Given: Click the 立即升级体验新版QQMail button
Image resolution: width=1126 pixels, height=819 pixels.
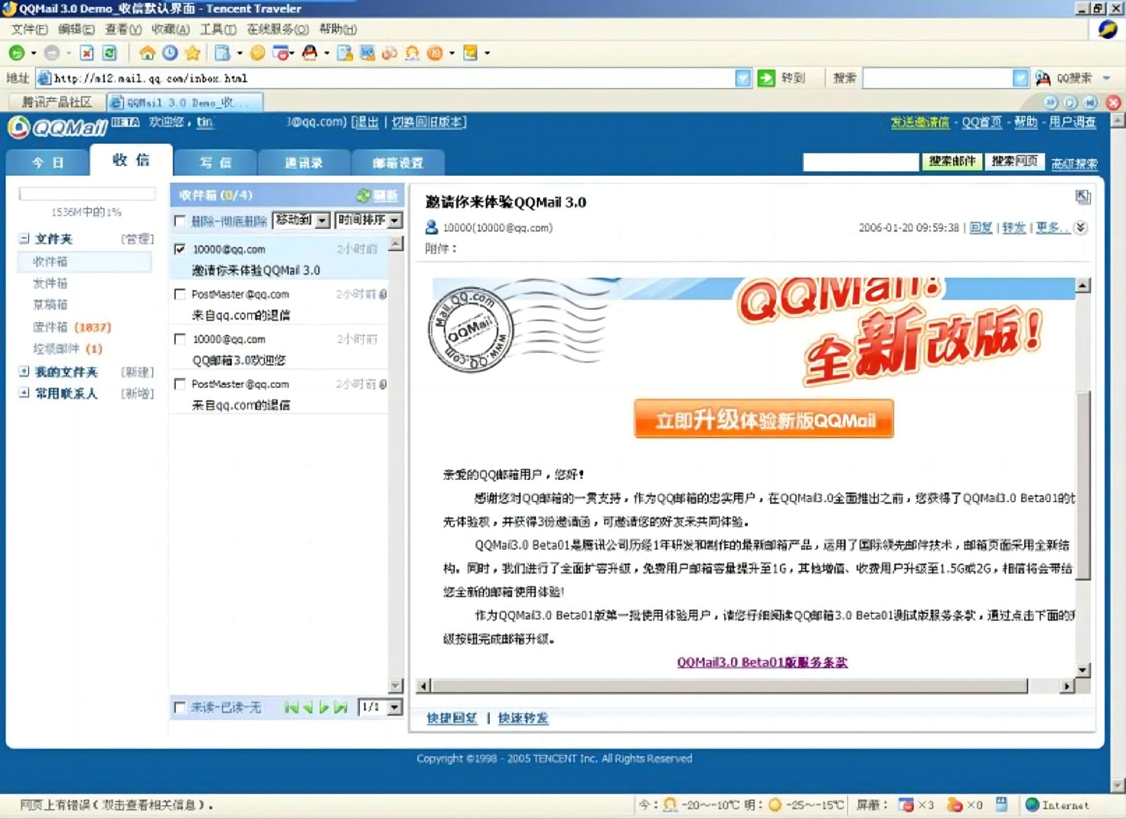Looking at the screenshot, I should point(763,420).
